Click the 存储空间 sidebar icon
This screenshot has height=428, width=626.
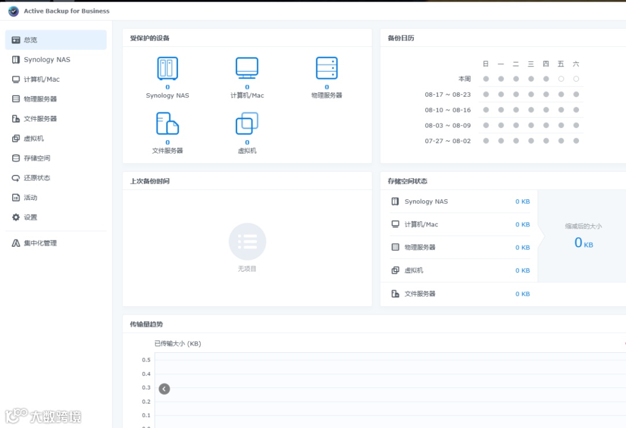[x=16, y=158]
